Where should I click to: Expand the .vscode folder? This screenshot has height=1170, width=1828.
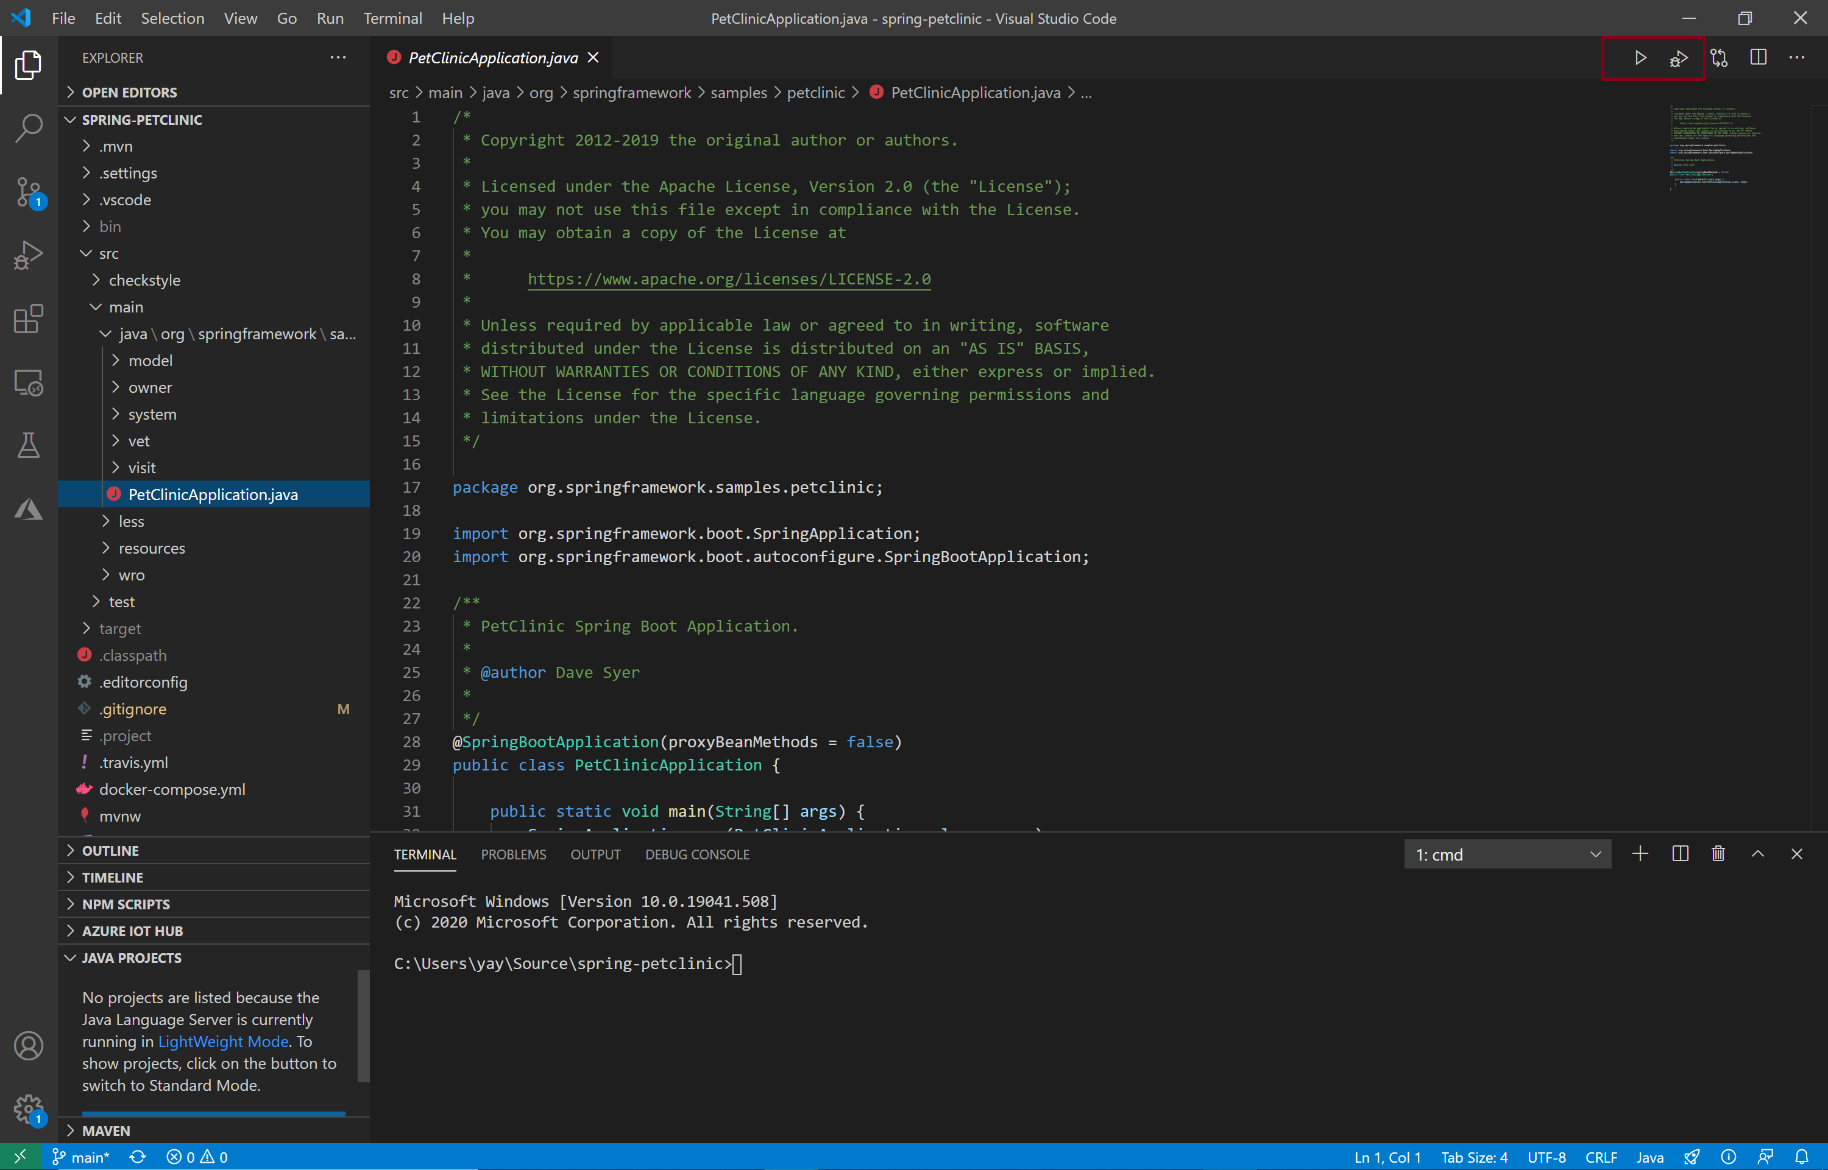click(x=214, y=200)
